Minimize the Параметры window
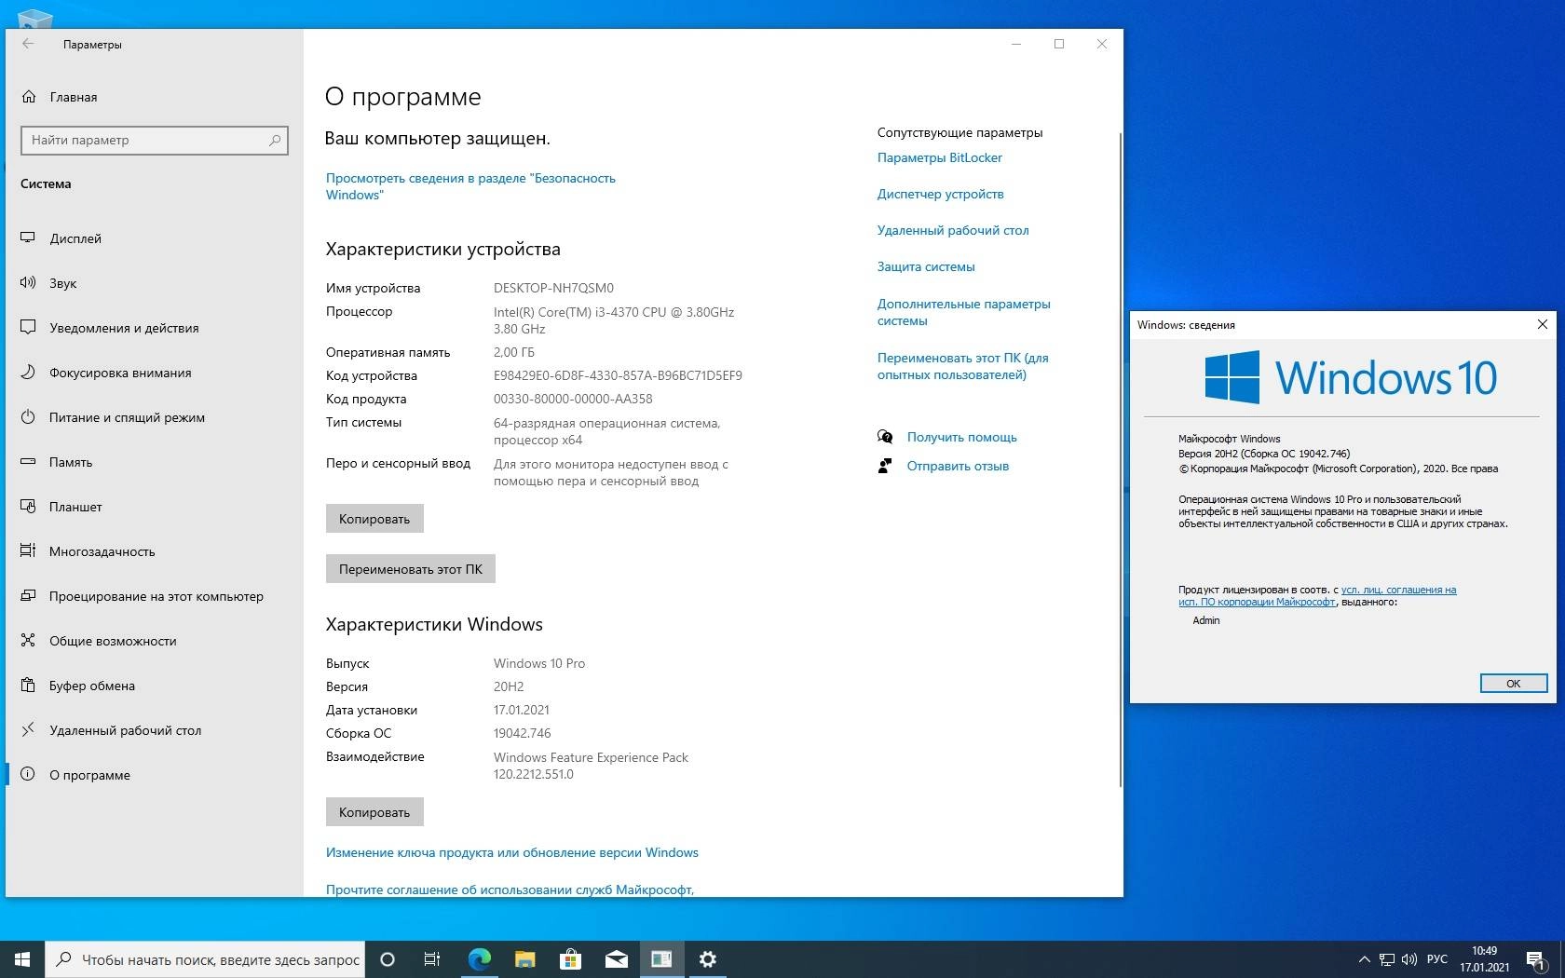 [1016, 44]
